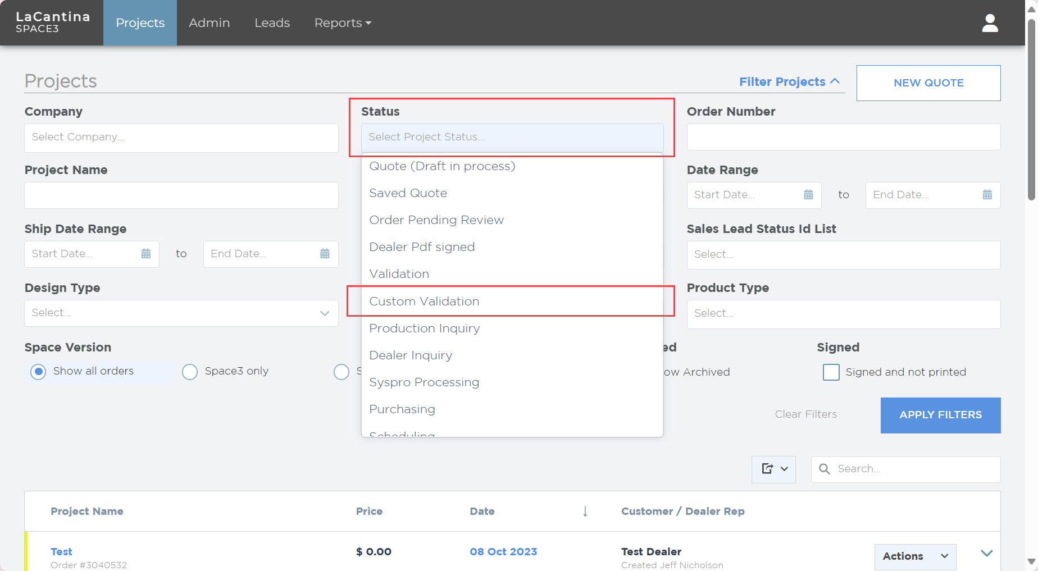Click the APPLY FILTERS button
The width and height of the screenshot is (1038, 571).
(940, 415)
